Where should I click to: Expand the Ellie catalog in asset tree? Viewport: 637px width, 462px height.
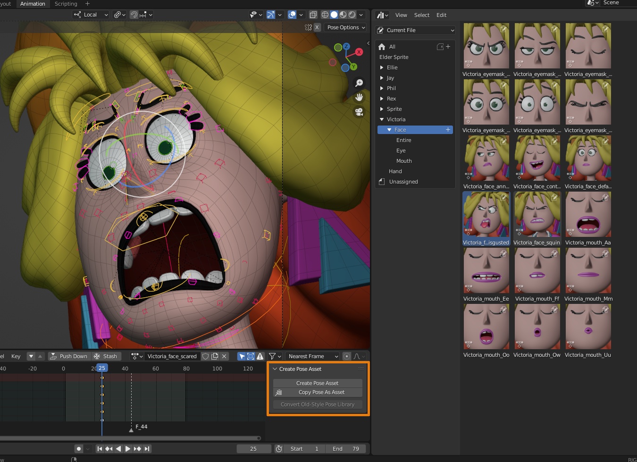click(x=381, y=67)
